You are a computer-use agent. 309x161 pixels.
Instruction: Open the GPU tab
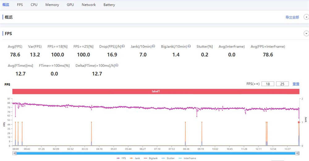pyautogui.click(x=70, y=5)
